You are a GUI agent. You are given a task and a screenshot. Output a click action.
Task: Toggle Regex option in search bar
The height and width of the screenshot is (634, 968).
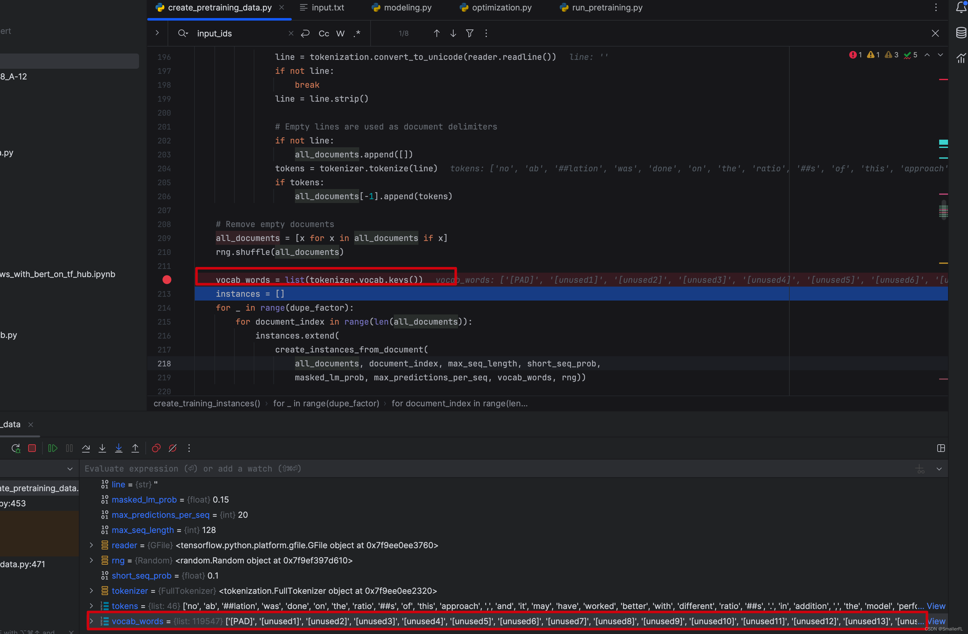point(357,33)
